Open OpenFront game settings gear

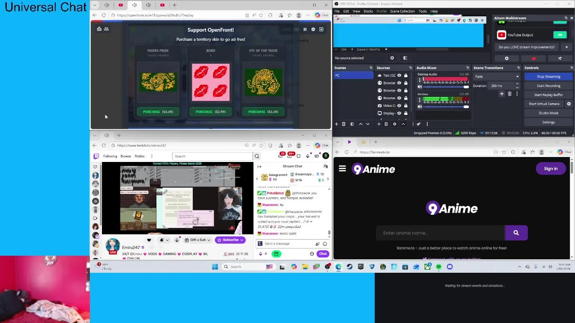[313, 30]
